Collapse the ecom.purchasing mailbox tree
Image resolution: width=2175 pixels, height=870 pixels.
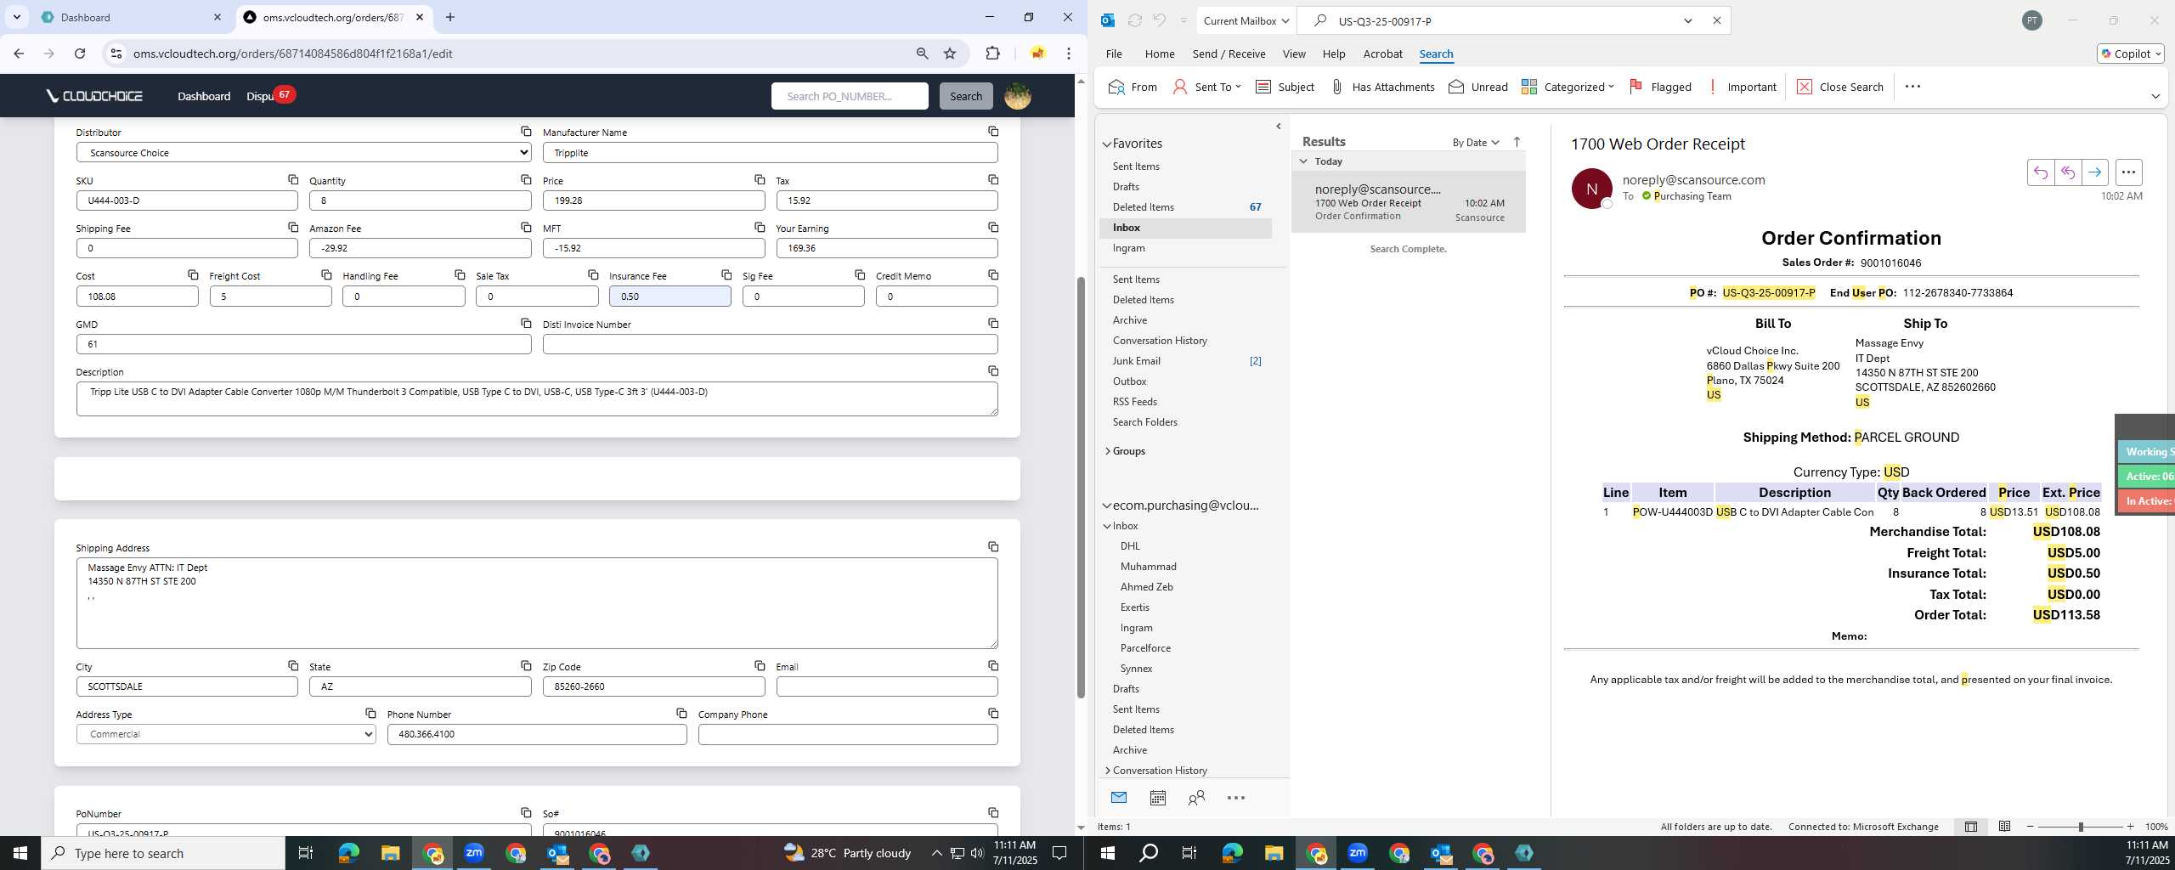coord(1107,506)
